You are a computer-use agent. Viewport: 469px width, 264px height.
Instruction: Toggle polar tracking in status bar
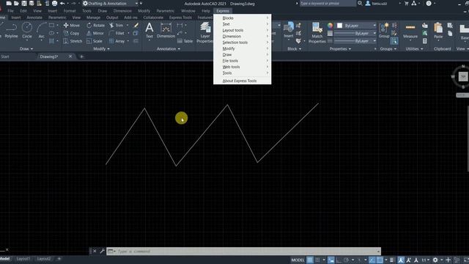point(347,260)
